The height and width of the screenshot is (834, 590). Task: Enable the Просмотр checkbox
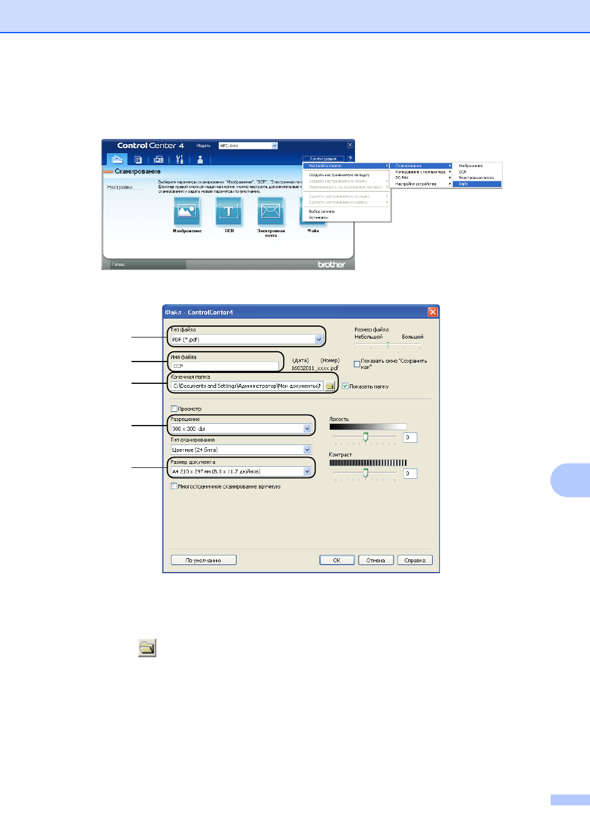click(174, 408)
